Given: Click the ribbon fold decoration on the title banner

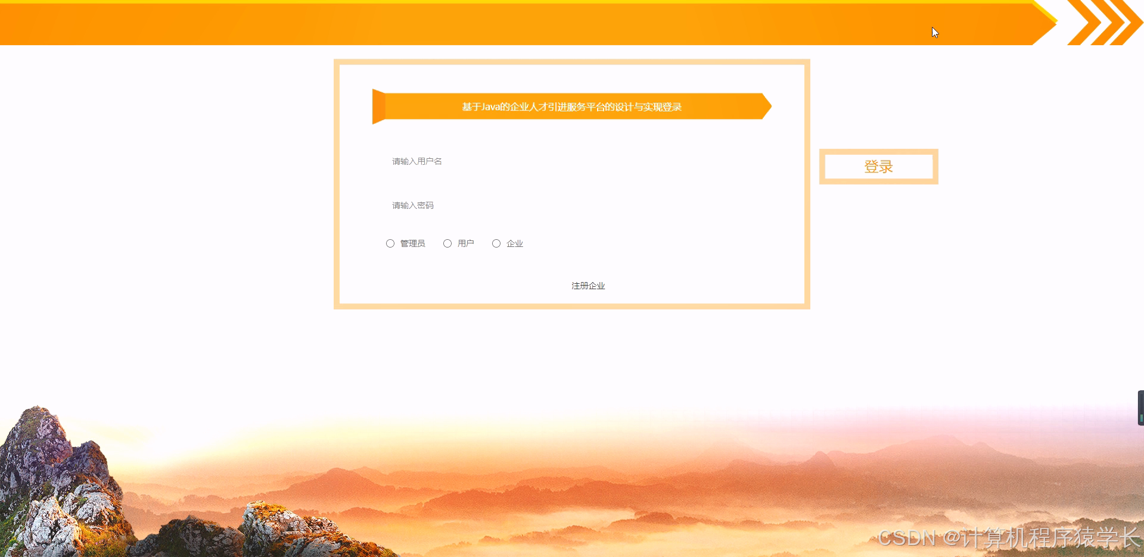Looking at the screenshot, I should pyautogui.click(x=377, y=107).
